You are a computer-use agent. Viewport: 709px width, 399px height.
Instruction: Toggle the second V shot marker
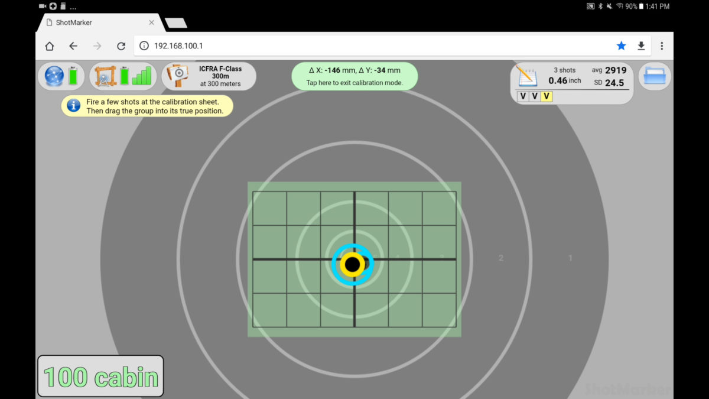coord(535,96)
